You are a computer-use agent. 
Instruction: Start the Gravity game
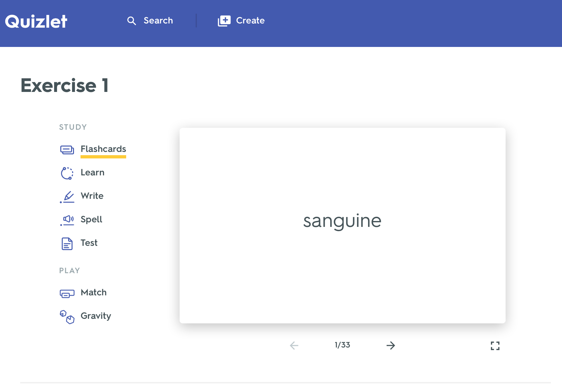coord(96,316)
